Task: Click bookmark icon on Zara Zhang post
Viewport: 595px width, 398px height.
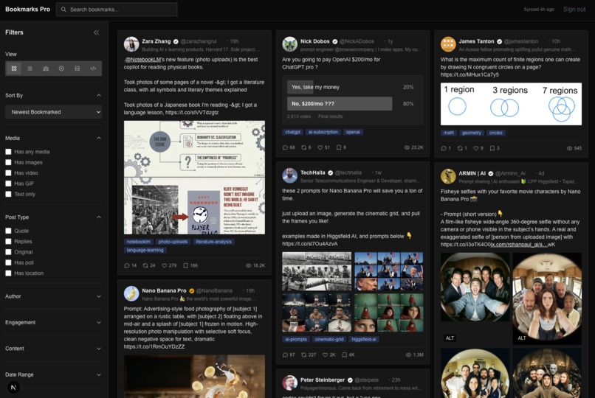Action: pos(185,265)
